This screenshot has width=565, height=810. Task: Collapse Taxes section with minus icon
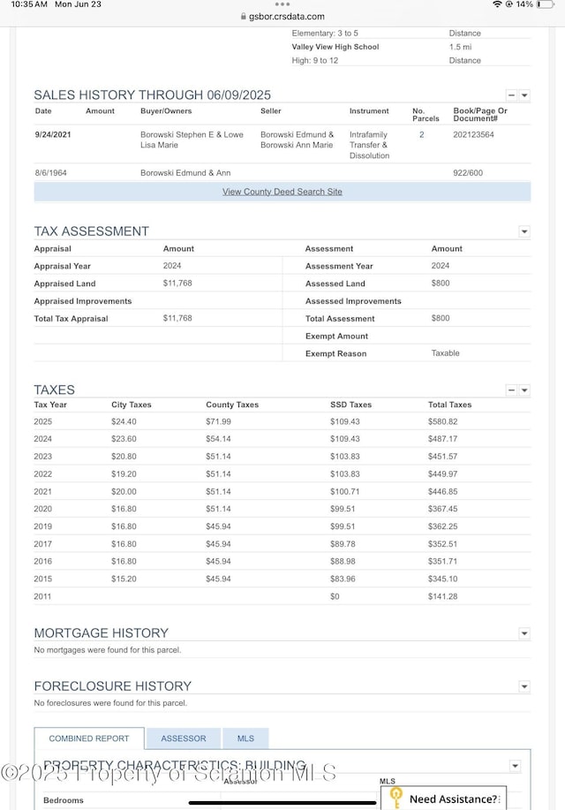point(511,390)
